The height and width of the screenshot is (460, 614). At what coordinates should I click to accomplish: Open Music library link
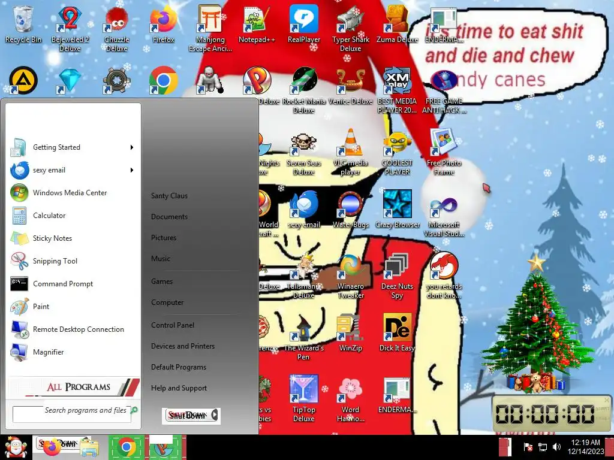coord(161,259)
